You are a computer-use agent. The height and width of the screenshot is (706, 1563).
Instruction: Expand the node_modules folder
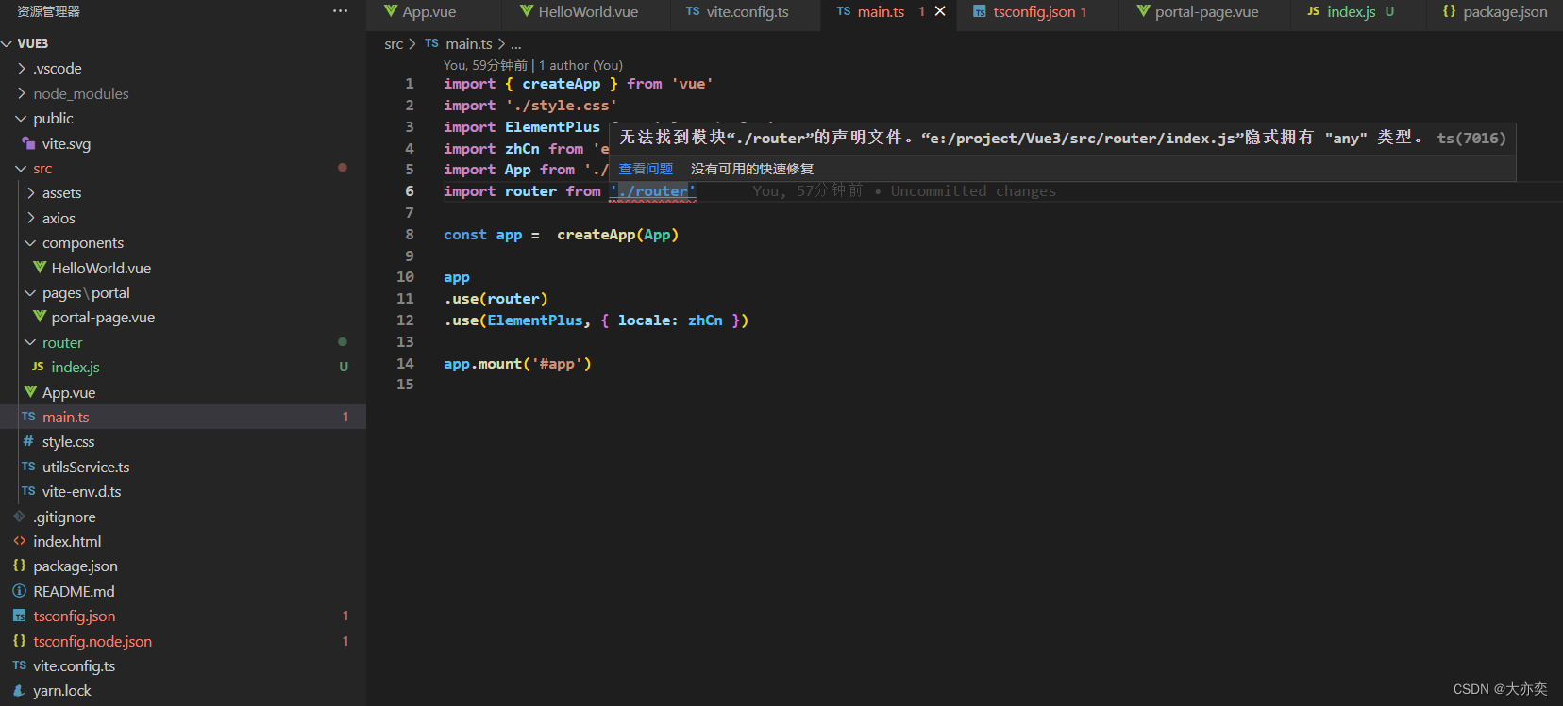click(x=22, y=93)
